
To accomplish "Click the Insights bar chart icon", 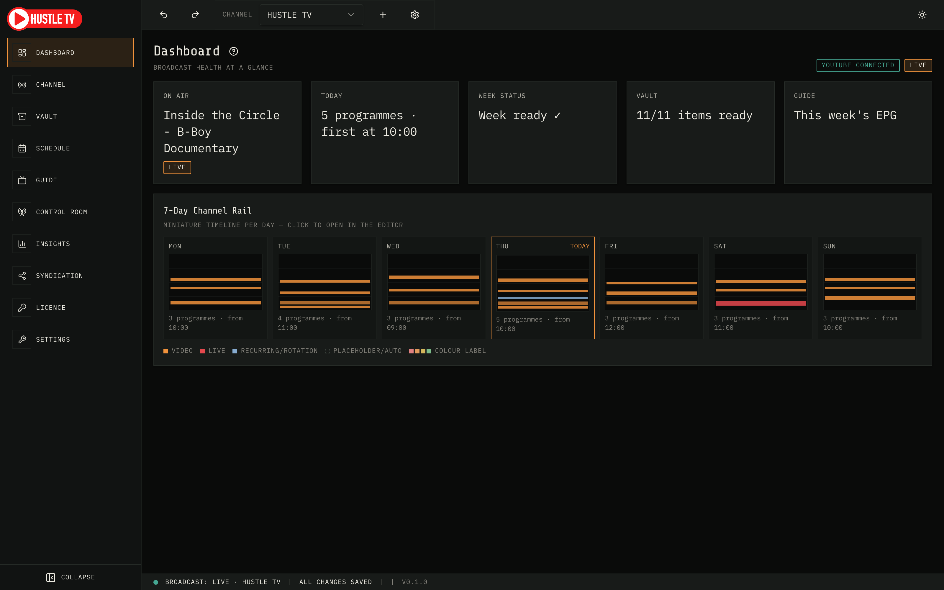I will pyautogui.click(x=22, y=244).
